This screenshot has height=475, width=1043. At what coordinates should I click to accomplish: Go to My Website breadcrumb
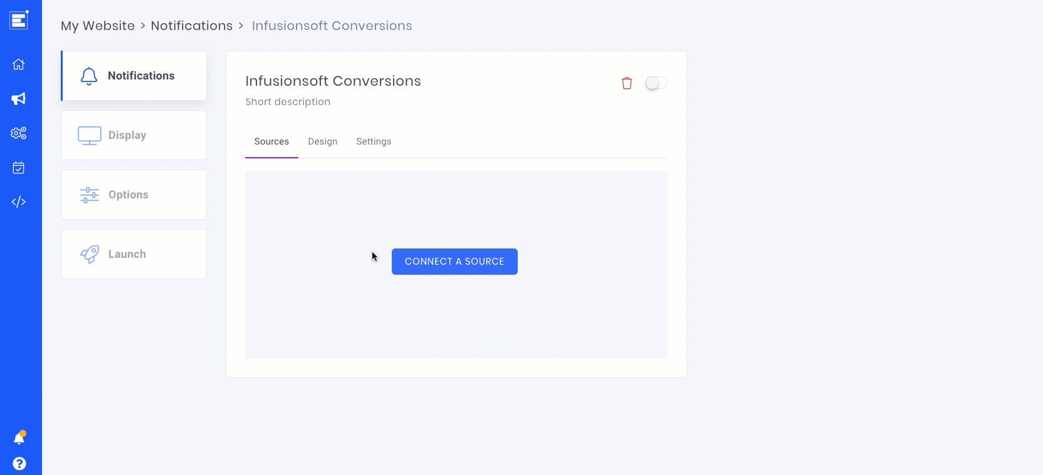point(98,26)
